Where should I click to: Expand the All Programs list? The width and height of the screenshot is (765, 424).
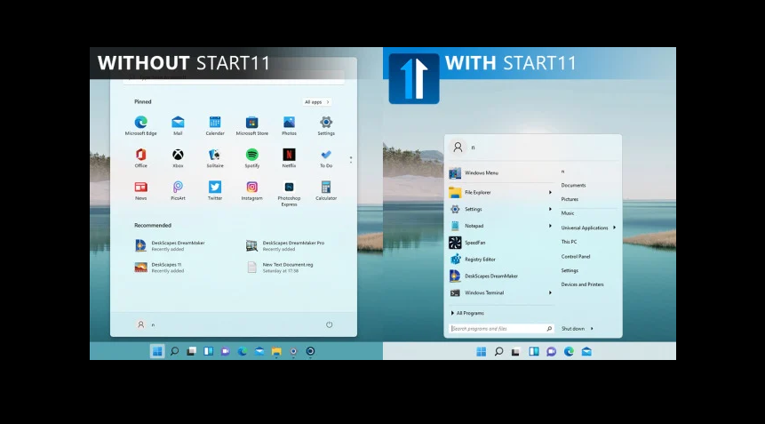click(x=469, y=313)
